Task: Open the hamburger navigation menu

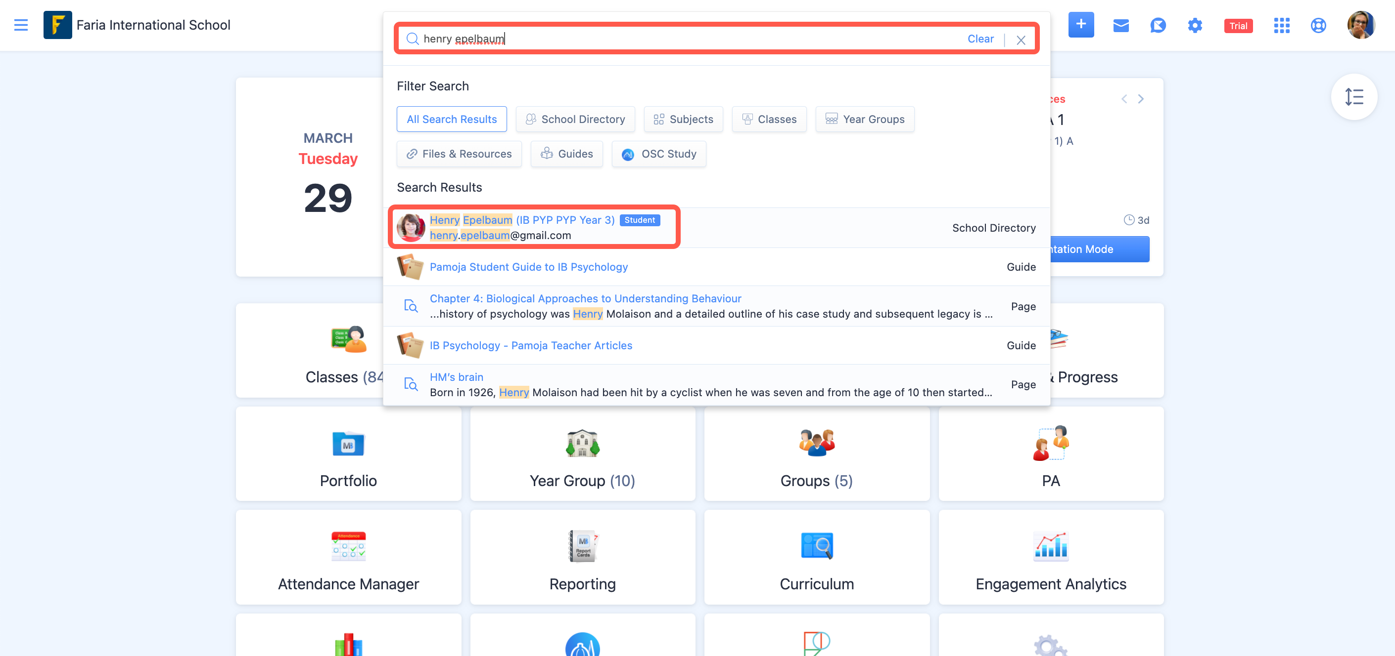Action: click(x=21, y=25)
